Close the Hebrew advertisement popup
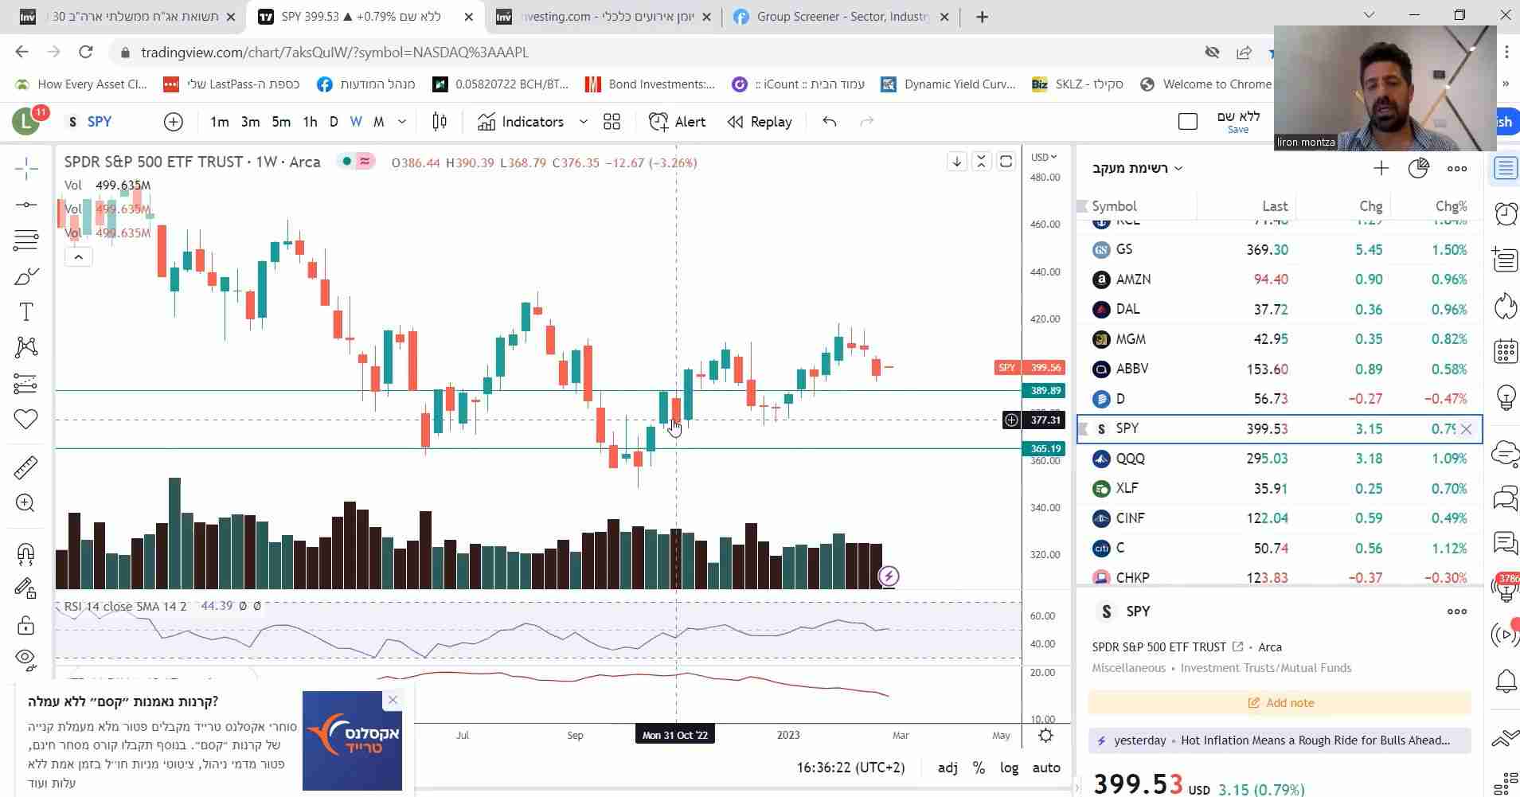The width and height of the screenshot is (1520, 797). (x=393, y=700)
